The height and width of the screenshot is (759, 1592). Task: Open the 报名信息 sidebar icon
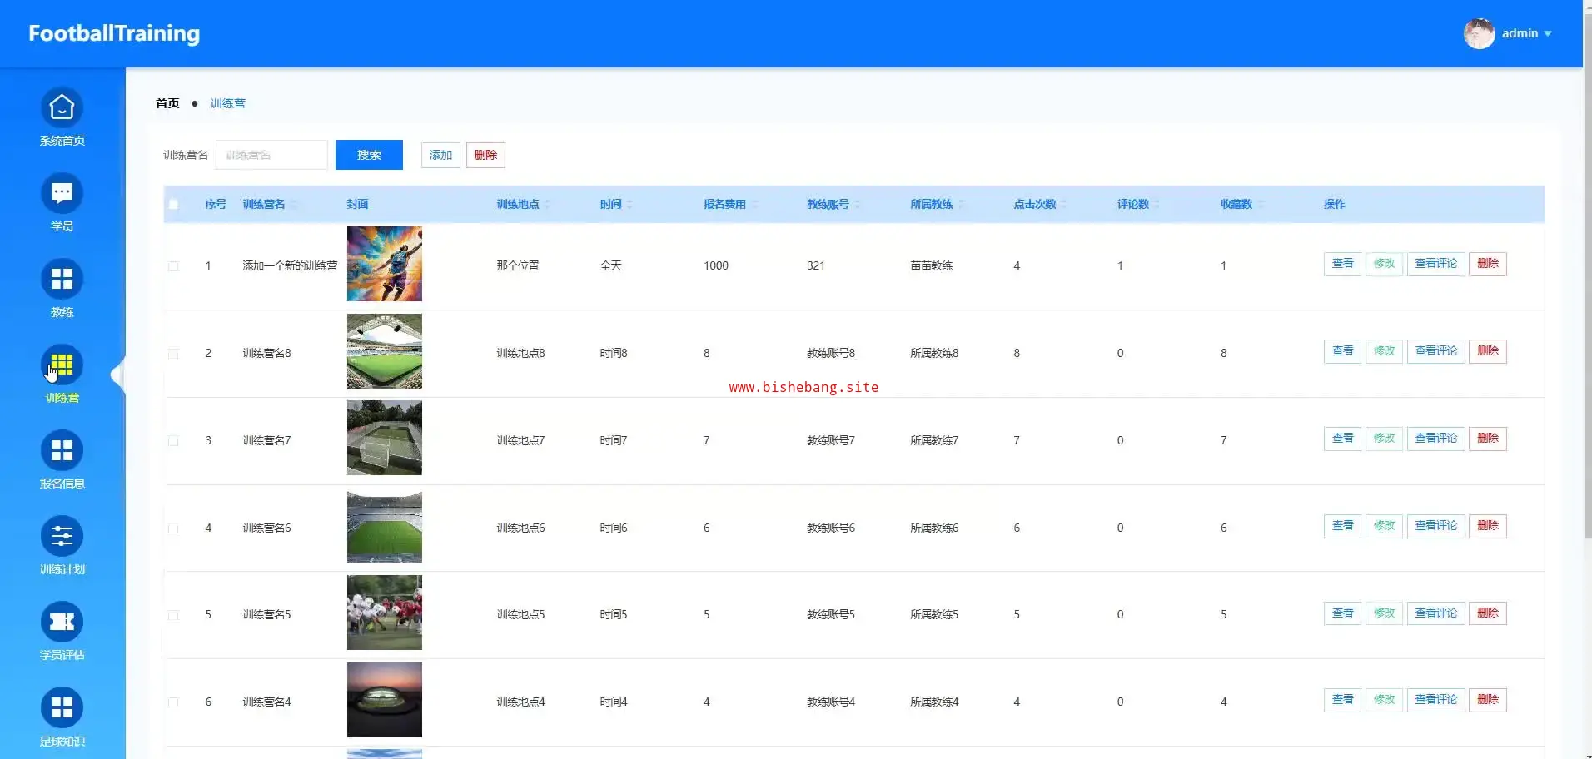[x=62, y=451]
